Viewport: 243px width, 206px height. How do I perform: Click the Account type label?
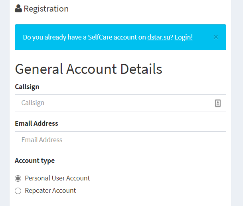pyautogui.click(x=35, y=161)
